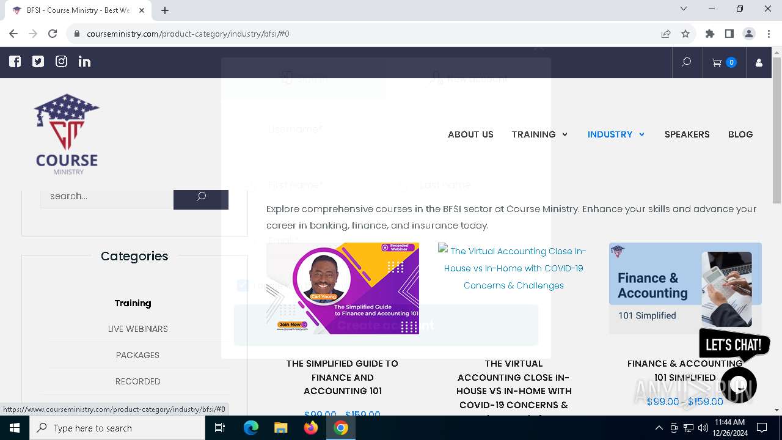The height and width of the screenshot is (440, 782).
Task: Go back in the browser
Action: 13,34
